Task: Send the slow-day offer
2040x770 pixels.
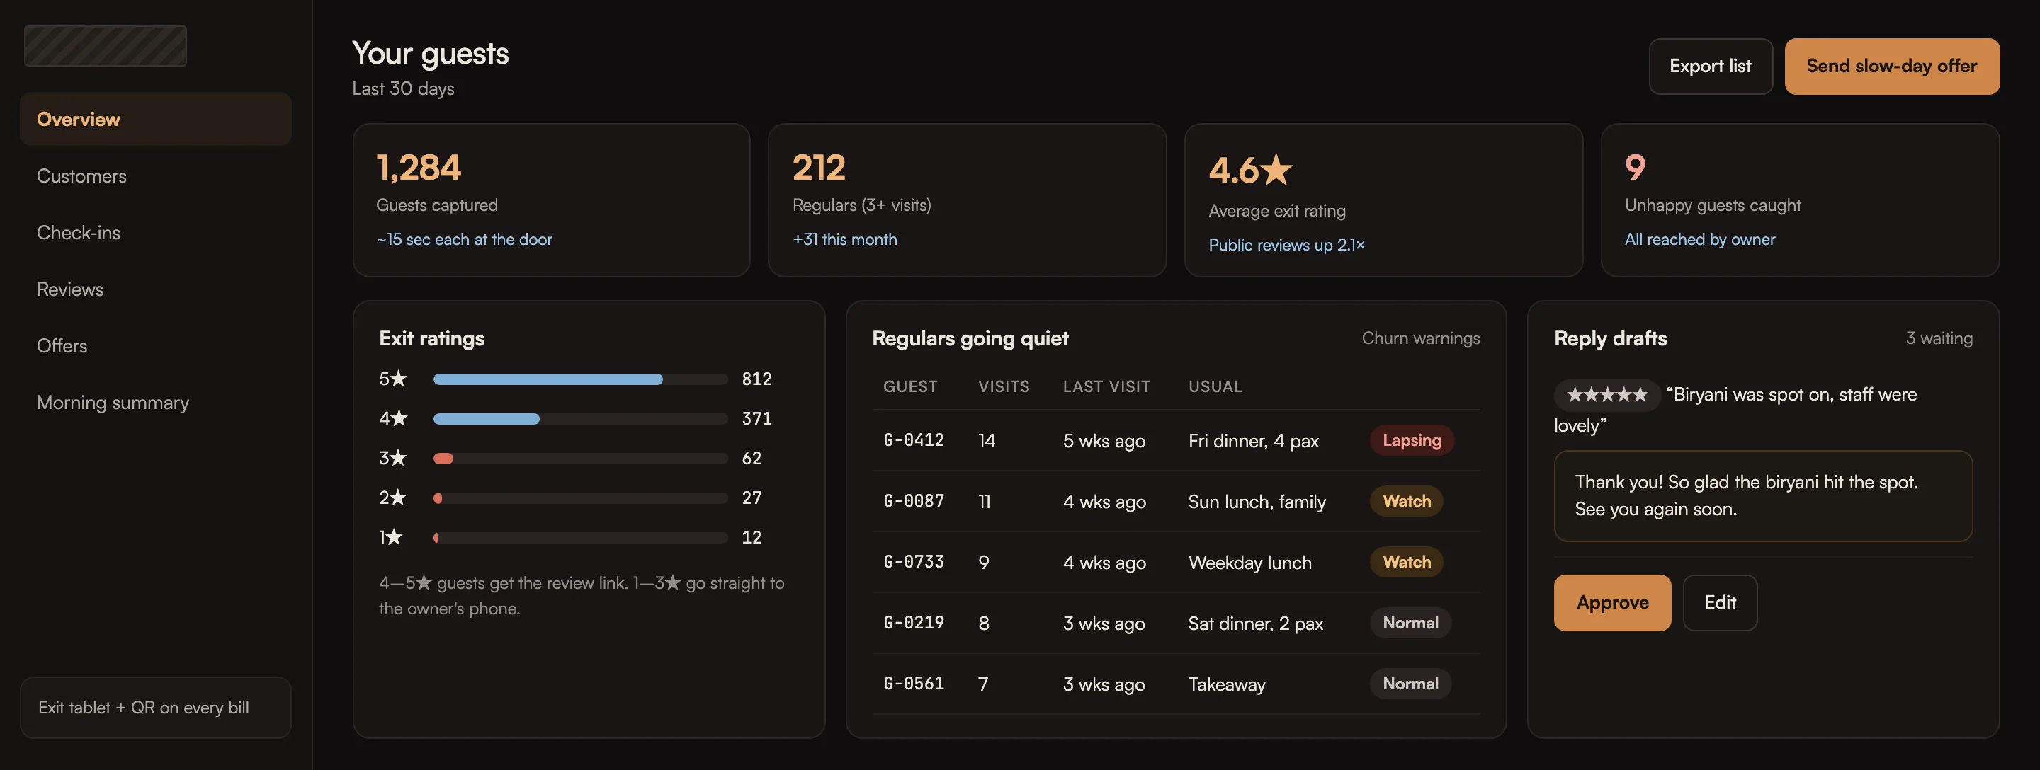Action: point(1892,67)
